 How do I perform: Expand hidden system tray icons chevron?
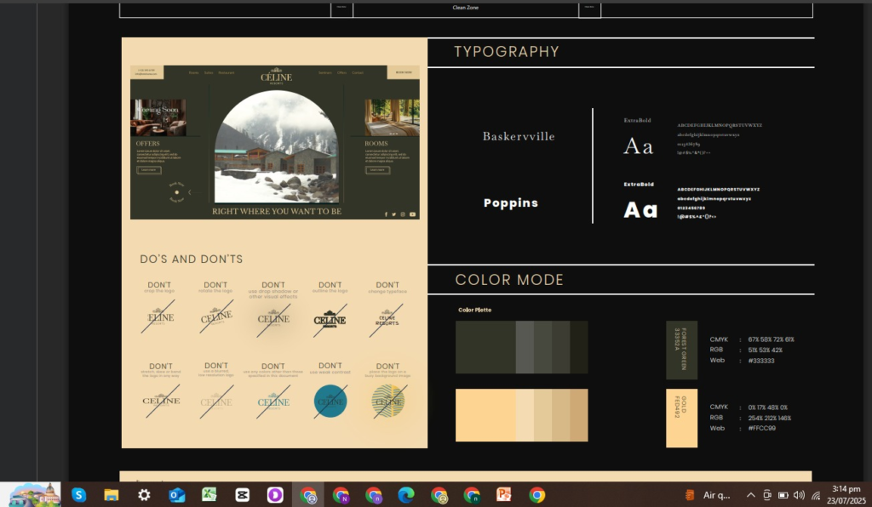click(750, 494)
